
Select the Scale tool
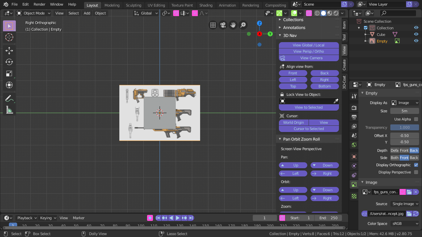coord(9,73)
